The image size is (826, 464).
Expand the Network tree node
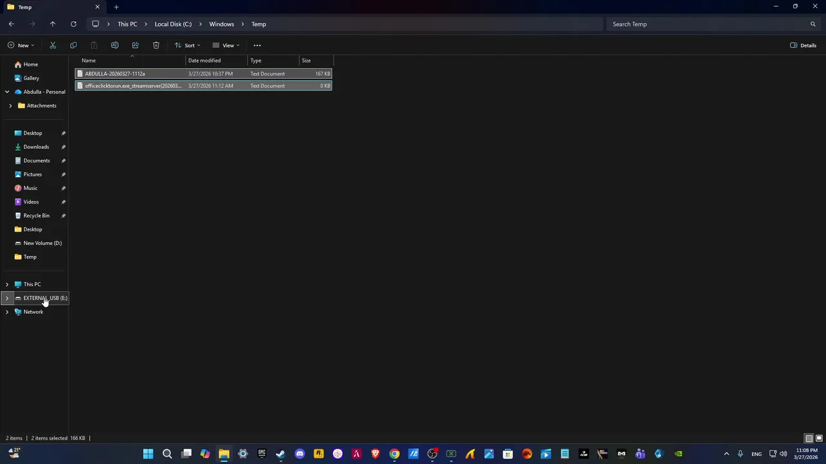(7, 312)
